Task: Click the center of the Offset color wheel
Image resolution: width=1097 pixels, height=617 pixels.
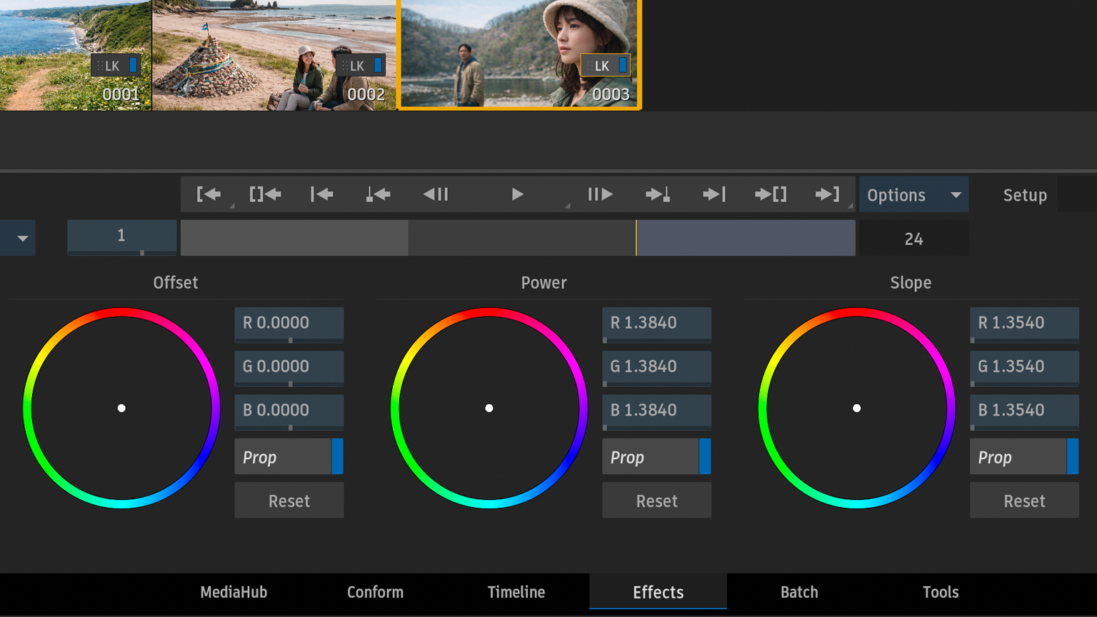Action: pyautogui.click(x=121, y=408)
